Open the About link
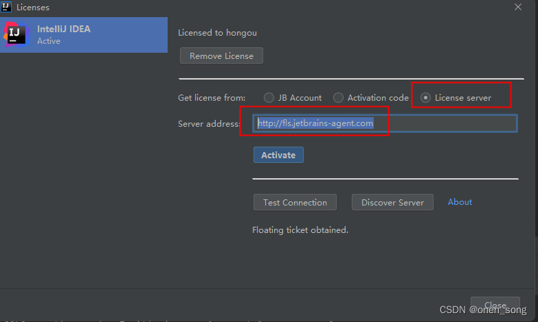 pyautogui.click(x=460, y=202)
